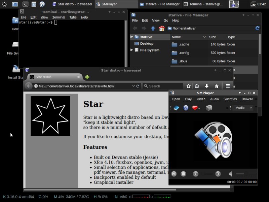
Task: Refresh the folder view in File Manager
Action: tap(257, 28)
